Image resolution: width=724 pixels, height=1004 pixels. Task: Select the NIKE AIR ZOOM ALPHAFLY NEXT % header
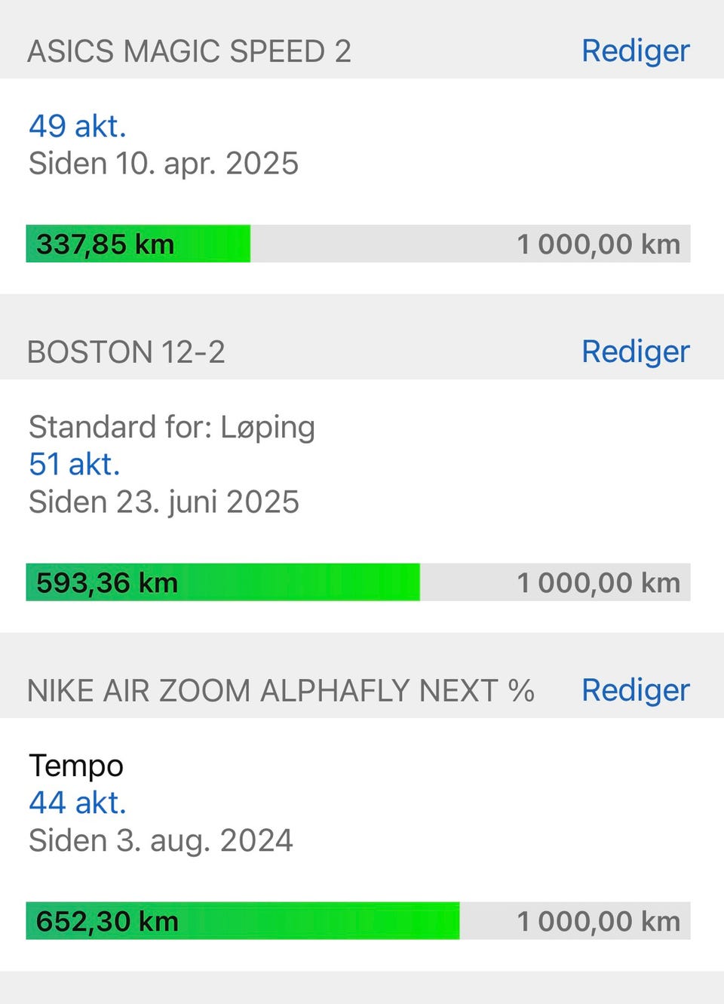[x=281, y=691]
